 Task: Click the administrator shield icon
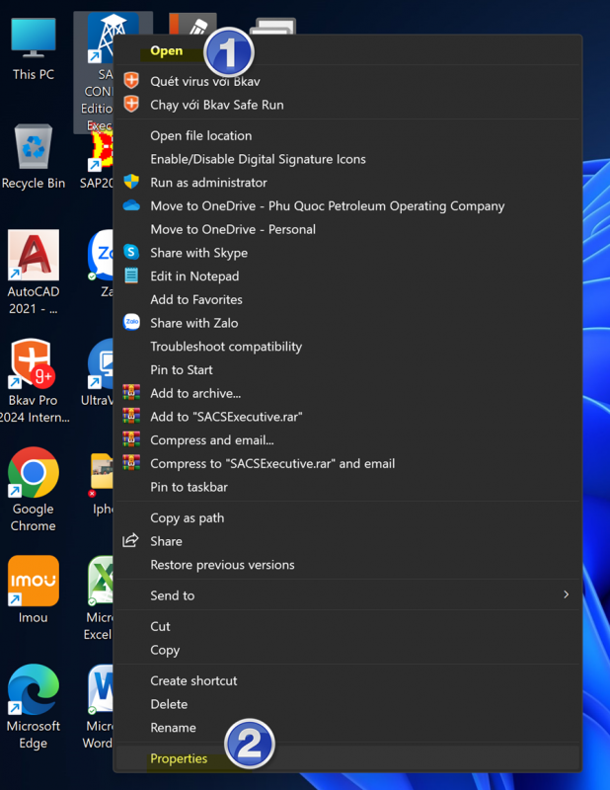click(131, 182)
